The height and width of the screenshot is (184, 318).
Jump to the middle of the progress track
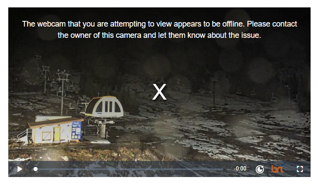tap(129, 169)
